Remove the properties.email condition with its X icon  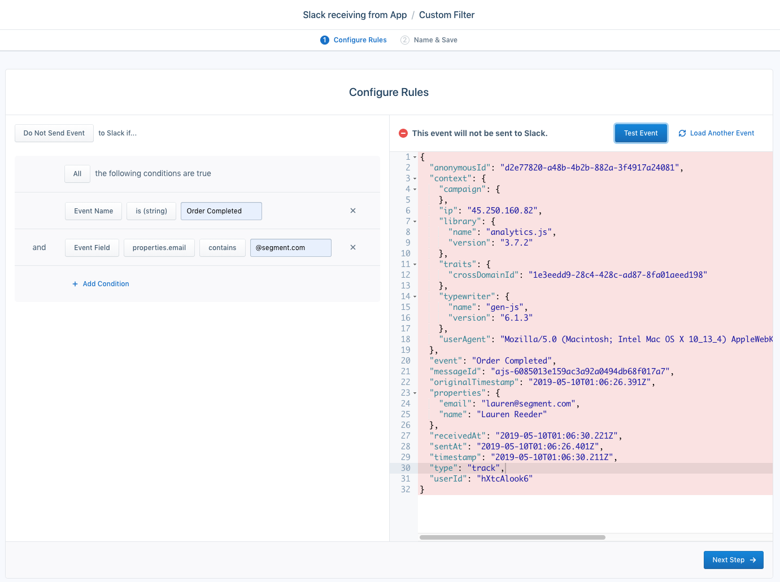(352, 247)
